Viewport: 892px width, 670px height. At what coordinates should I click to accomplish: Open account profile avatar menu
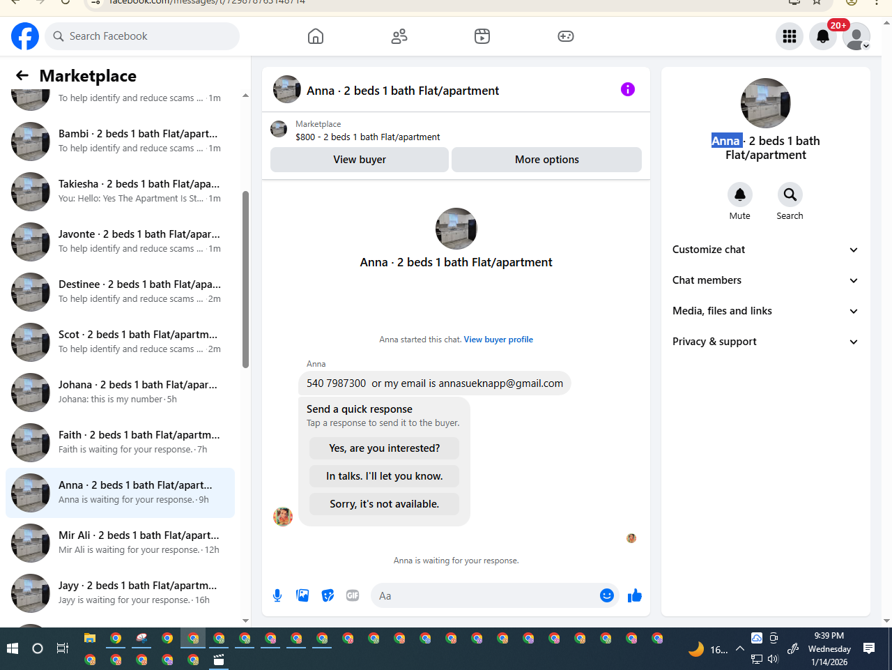pyautogui.click(x=856, y=36)
